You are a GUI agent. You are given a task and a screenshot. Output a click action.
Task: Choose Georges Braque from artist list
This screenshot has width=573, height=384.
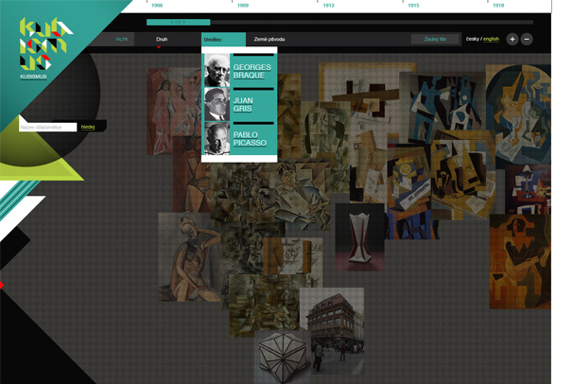click(252, 71)
